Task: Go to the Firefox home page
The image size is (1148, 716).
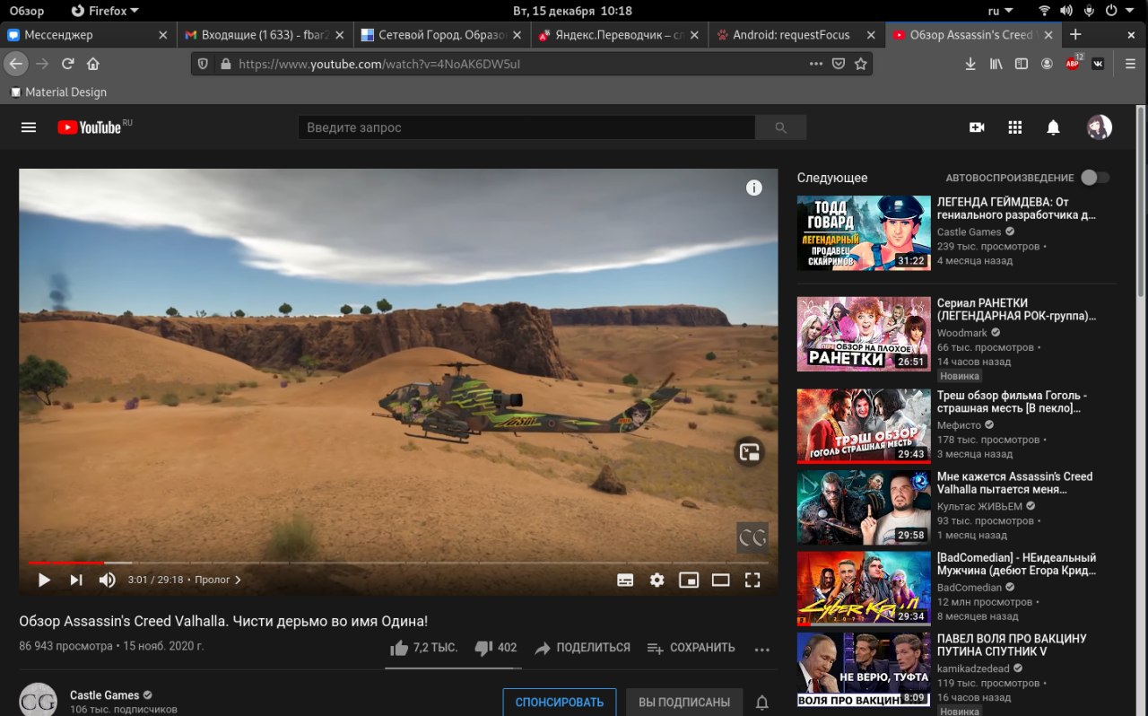Action: tap(93, 64)
